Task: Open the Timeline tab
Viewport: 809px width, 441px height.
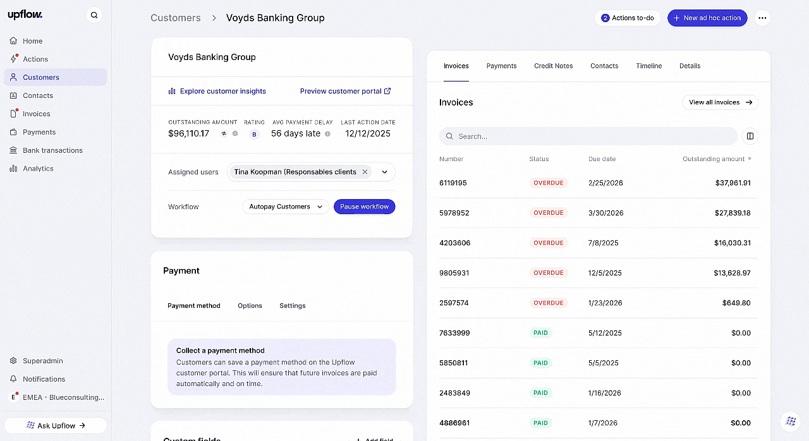Action: click(x=649, y=66)
